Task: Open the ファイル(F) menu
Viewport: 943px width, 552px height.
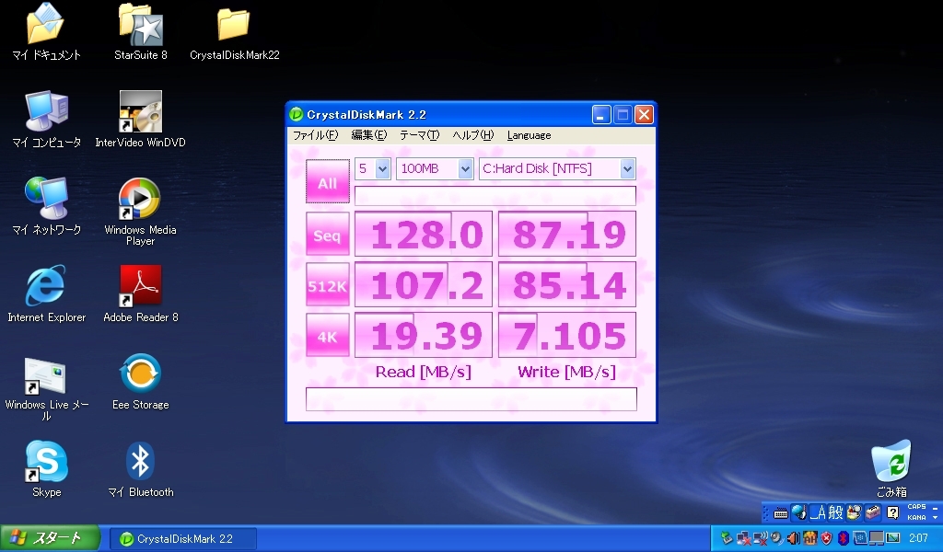Action: 315,135
